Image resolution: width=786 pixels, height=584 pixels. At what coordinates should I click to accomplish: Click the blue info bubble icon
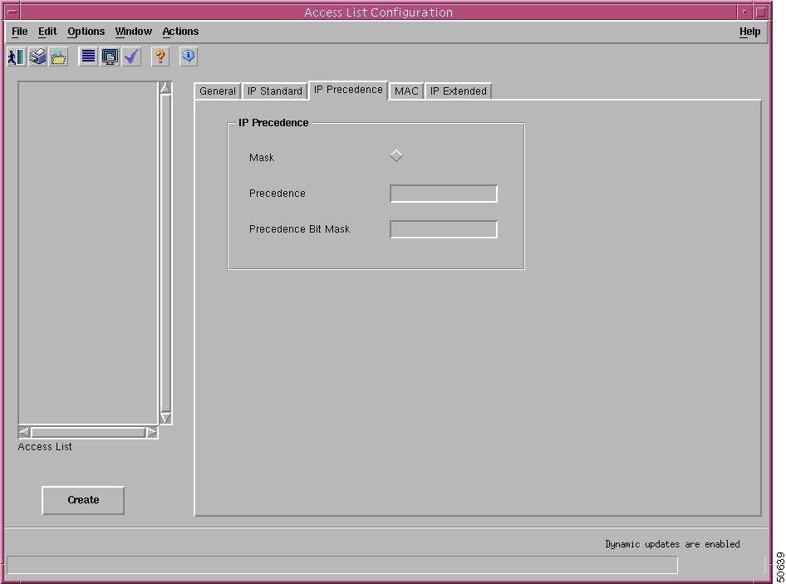coord(189,56)
